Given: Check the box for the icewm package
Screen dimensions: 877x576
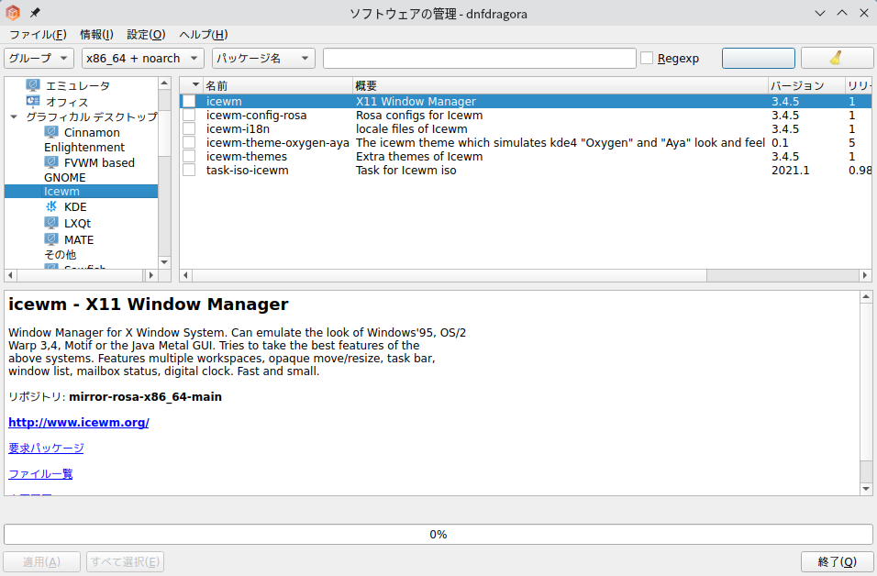Looking at the screenshot, I should coord(189,101).
